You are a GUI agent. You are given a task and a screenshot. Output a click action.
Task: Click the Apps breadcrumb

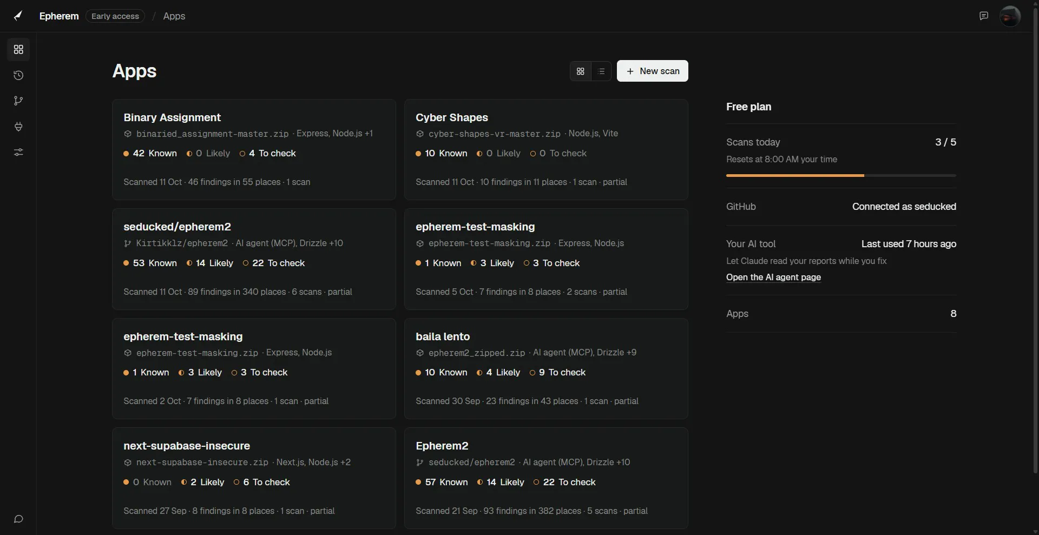point(174,16)
